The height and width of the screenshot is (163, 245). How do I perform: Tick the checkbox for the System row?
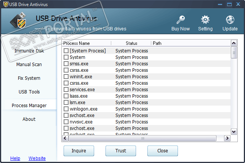pos(66,57)
